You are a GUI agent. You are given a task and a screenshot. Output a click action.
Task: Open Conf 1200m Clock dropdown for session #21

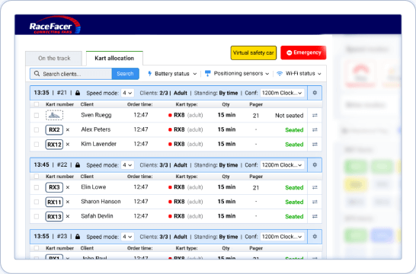[282, 93]
